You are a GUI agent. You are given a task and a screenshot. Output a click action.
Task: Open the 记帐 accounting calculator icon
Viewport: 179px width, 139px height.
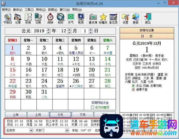click(38, 19)
